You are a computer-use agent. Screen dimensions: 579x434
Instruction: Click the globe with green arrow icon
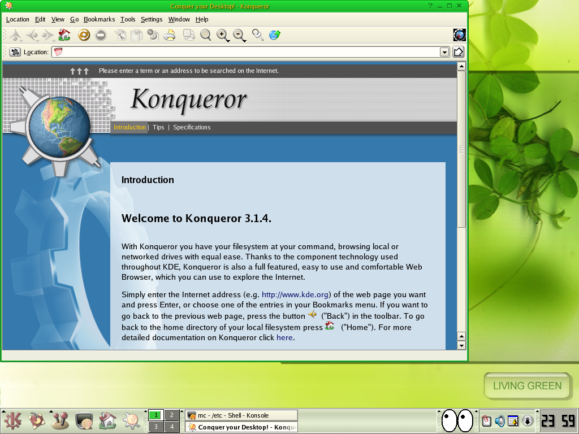click(274, 35)
